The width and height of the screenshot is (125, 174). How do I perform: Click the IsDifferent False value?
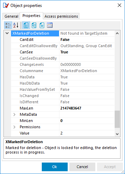(x=65, y=102)
